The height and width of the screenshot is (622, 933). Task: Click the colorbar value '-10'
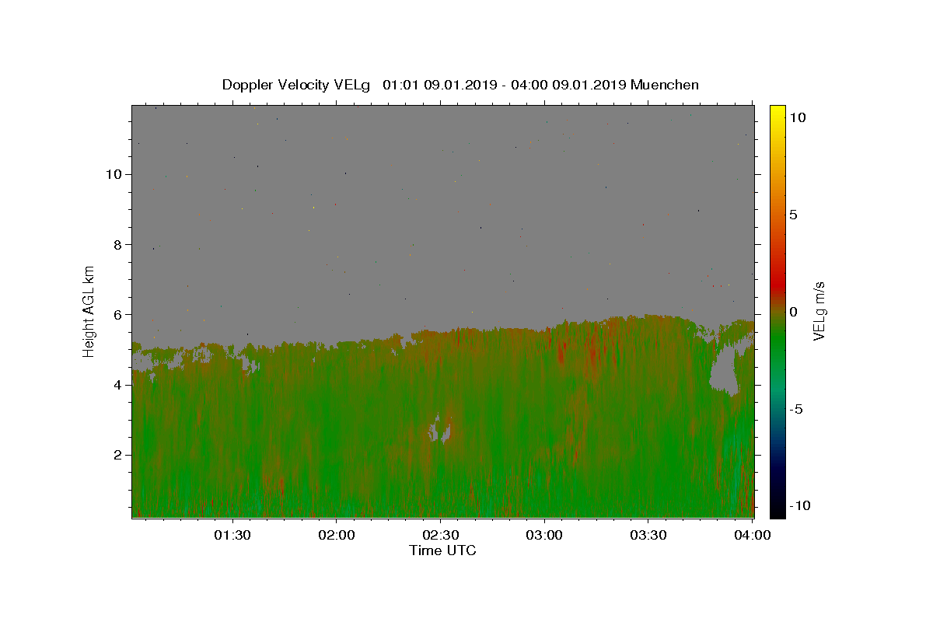[x=801, y=506]
